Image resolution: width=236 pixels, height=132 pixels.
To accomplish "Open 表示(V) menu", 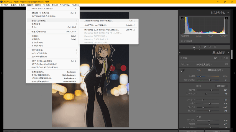I will click(x=55, y=5).
